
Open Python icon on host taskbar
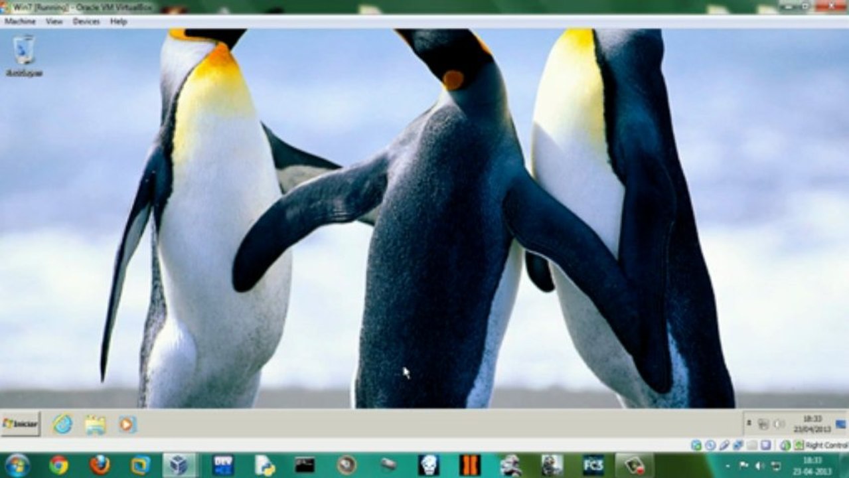pos(264,465)
